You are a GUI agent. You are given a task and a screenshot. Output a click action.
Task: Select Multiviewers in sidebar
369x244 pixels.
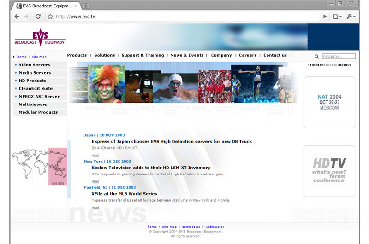click(33, 105)
